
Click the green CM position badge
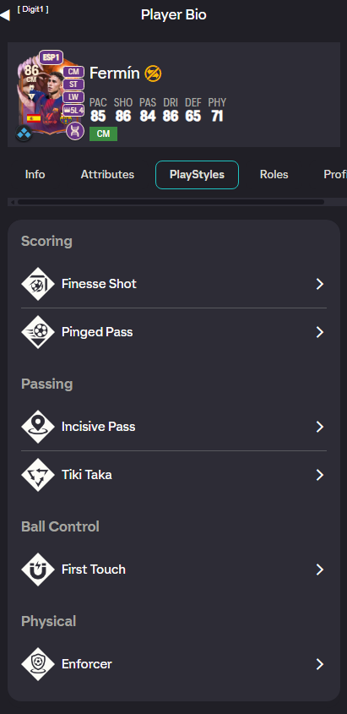coord(103,134)
